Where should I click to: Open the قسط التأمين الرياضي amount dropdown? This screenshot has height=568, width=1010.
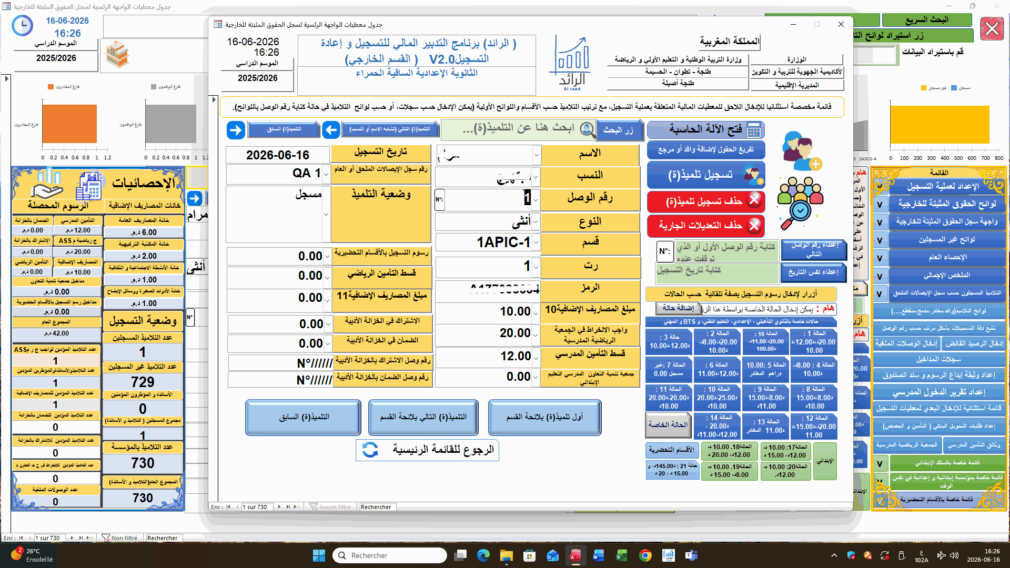(327, 277)
